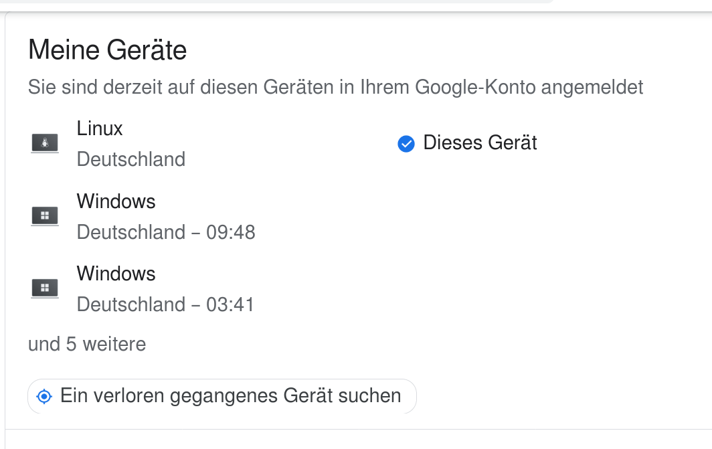712x449 pixels.
Task: Open the Linux device entry
Action: click(x=100, y=128)
